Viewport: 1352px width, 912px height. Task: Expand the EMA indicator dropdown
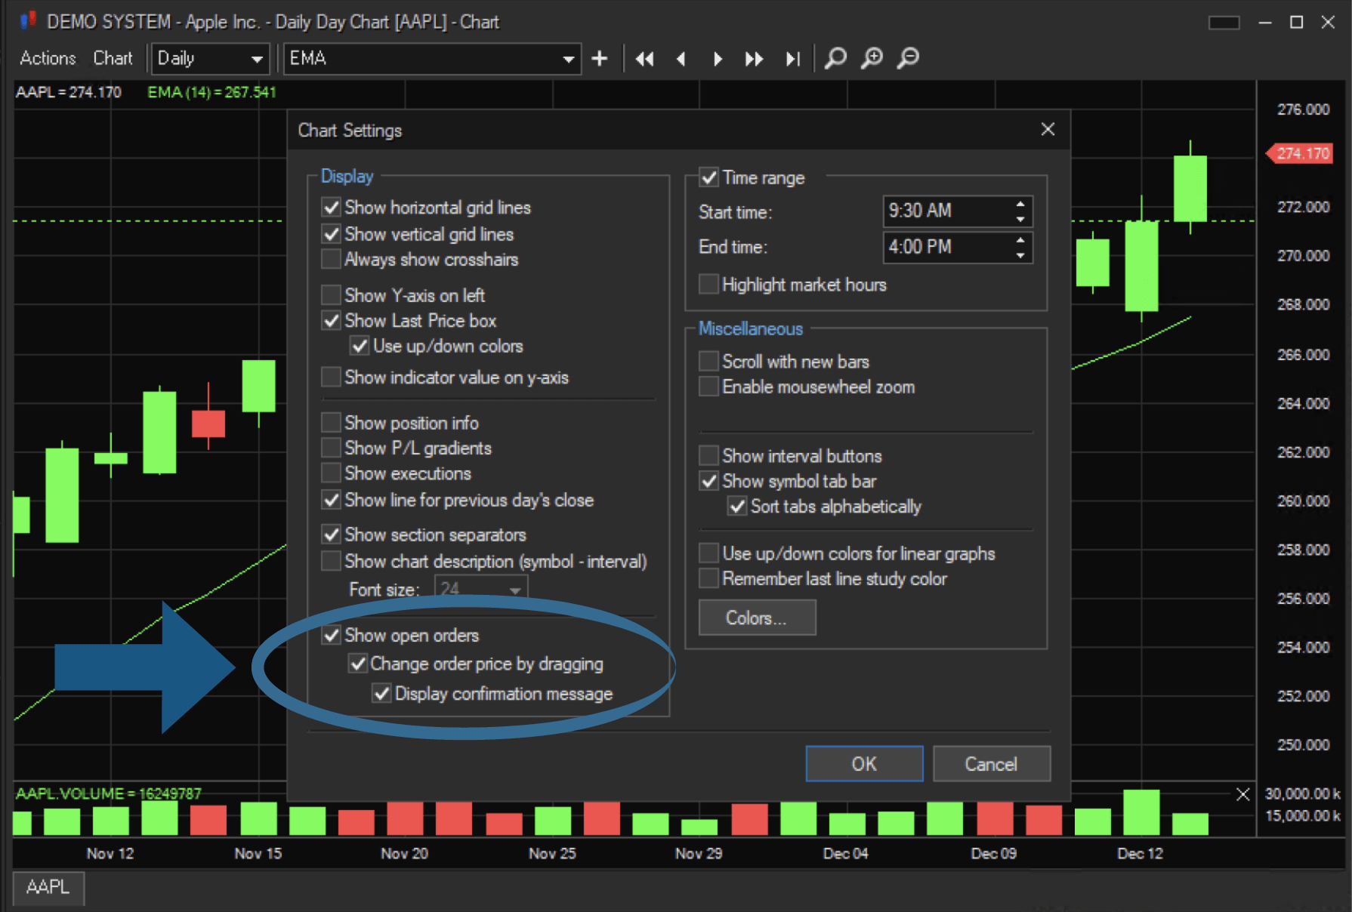(568, 59)
